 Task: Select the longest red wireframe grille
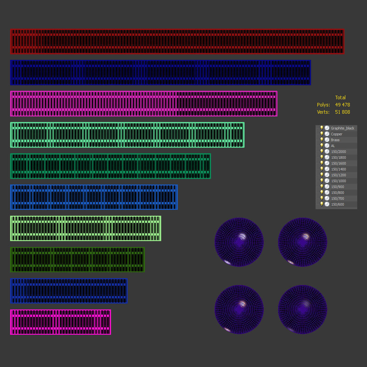pos(177,41)
